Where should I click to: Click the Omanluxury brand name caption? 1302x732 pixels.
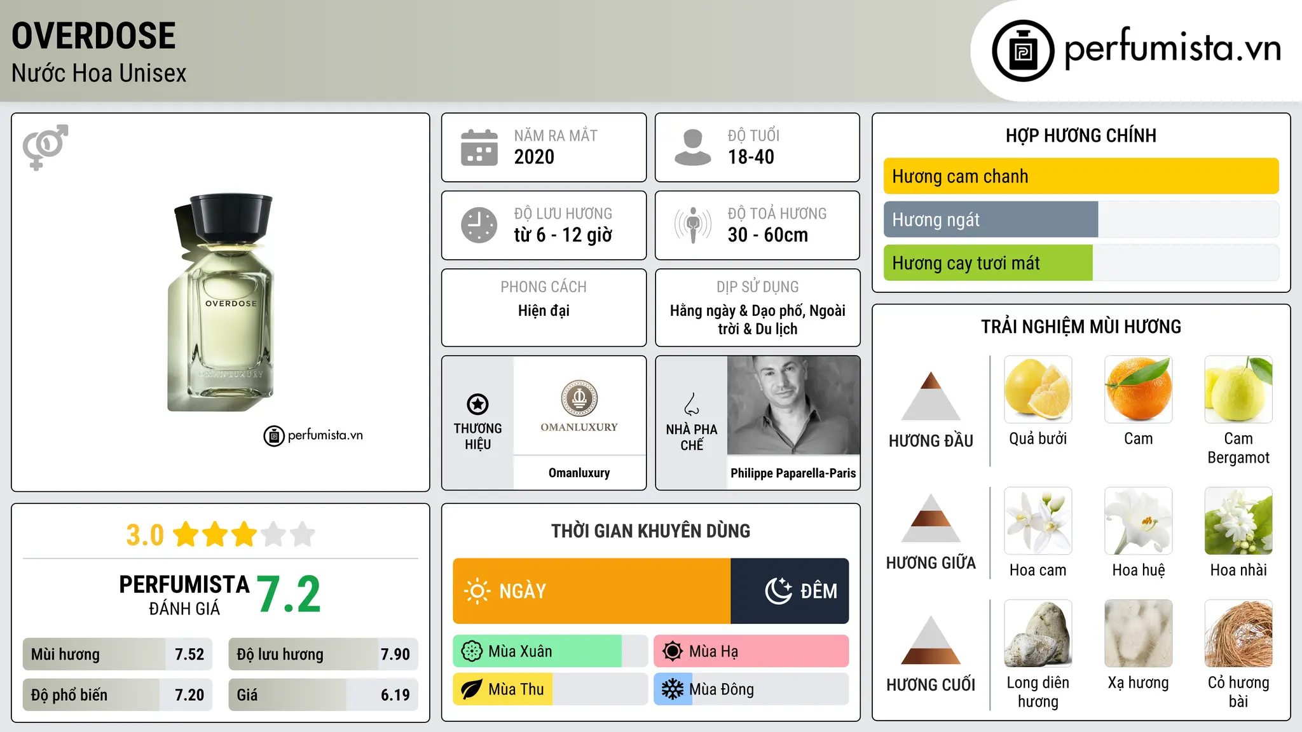point(579,473)
